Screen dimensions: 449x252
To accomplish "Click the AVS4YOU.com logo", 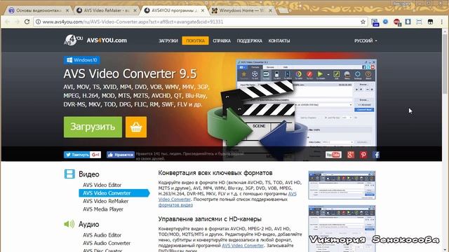I will (95, 41).
